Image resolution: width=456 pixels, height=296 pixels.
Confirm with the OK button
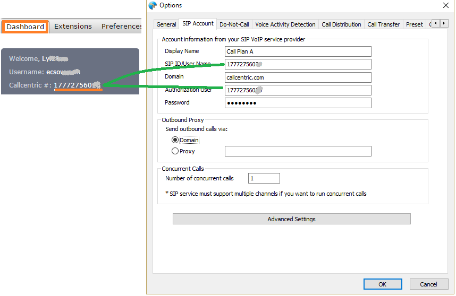point(383,284)
